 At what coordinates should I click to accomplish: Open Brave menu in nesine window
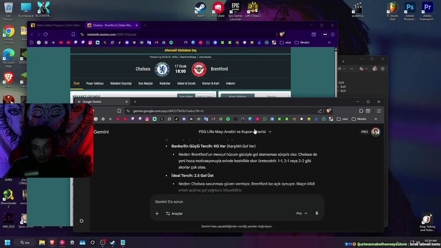tap(332, 34)
